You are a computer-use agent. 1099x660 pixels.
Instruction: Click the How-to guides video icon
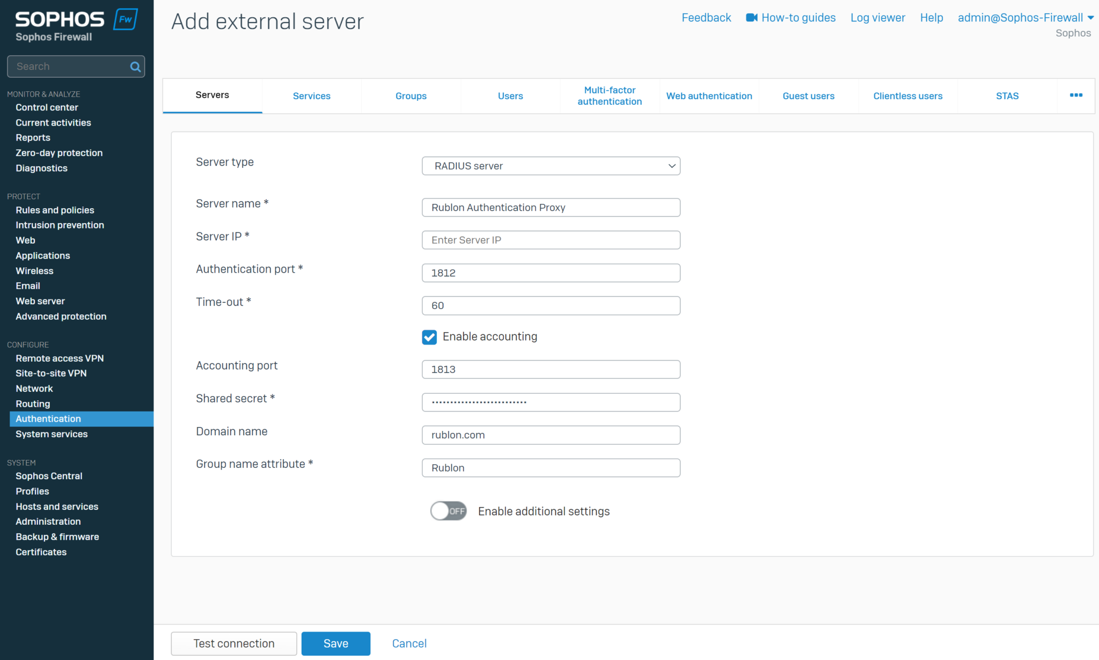coord(751,17)
